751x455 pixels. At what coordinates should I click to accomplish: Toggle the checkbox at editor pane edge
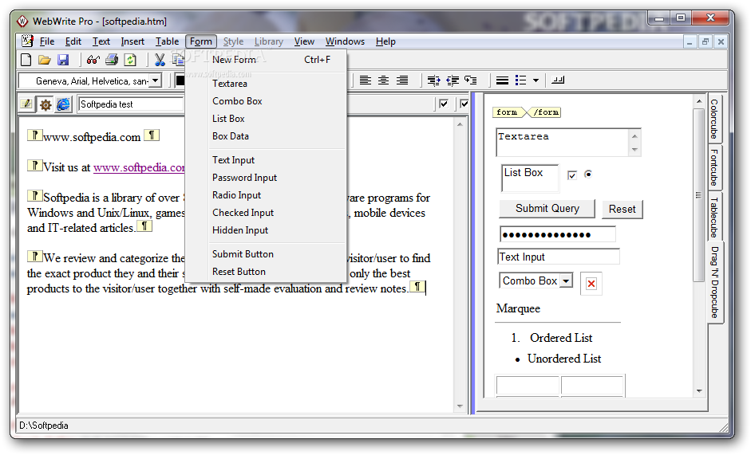coord(464,104)
